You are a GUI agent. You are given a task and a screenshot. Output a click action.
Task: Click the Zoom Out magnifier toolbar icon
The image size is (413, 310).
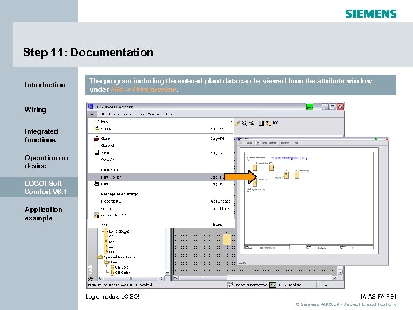coord(251,123)
